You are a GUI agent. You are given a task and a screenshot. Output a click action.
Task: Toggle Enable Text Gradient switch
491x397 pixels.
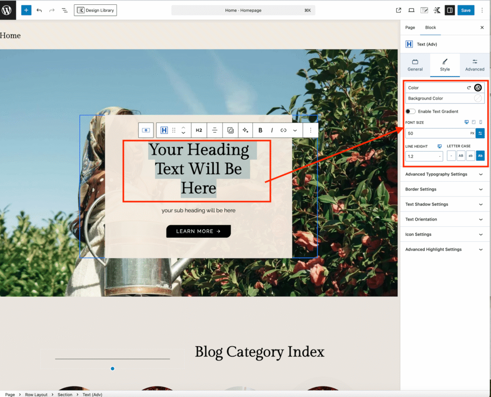coord(410,111)
